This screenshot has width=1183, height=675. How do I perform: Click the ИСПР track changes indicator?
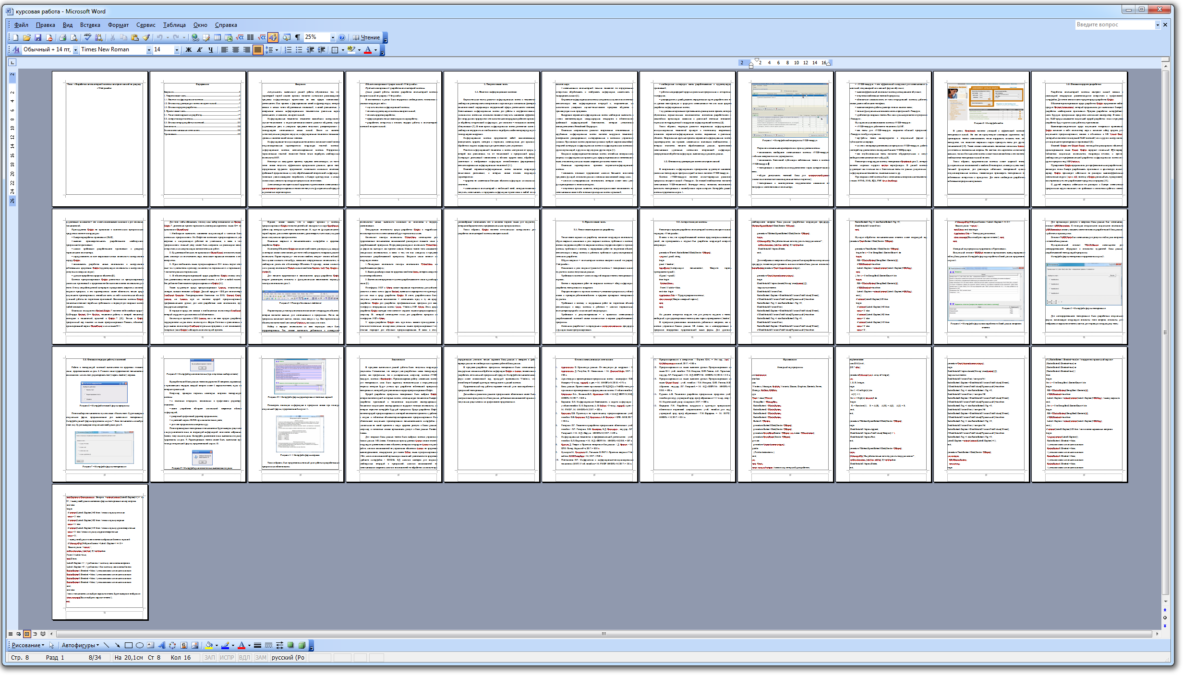point(227,658)
